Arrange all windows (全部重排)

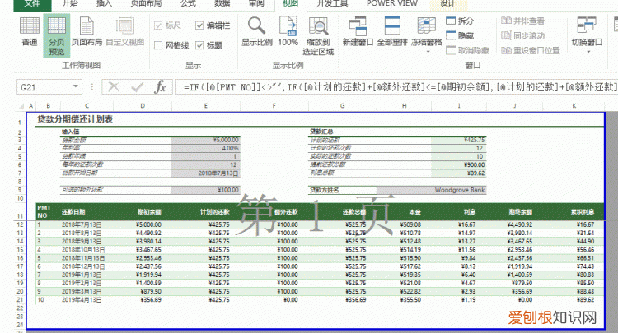click(x=392, y=31)
